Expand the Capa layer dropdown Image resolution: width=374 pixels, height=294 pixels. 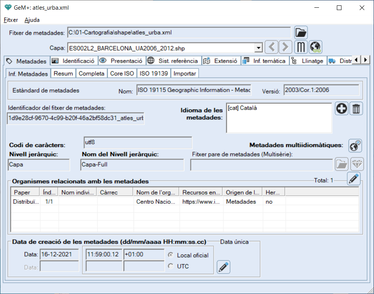pyautogui.click(x=258, y=48)
